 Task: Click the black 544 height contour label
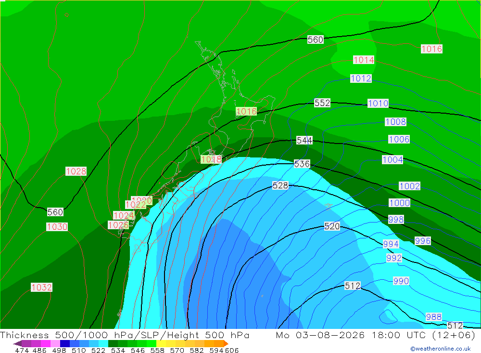304,141
